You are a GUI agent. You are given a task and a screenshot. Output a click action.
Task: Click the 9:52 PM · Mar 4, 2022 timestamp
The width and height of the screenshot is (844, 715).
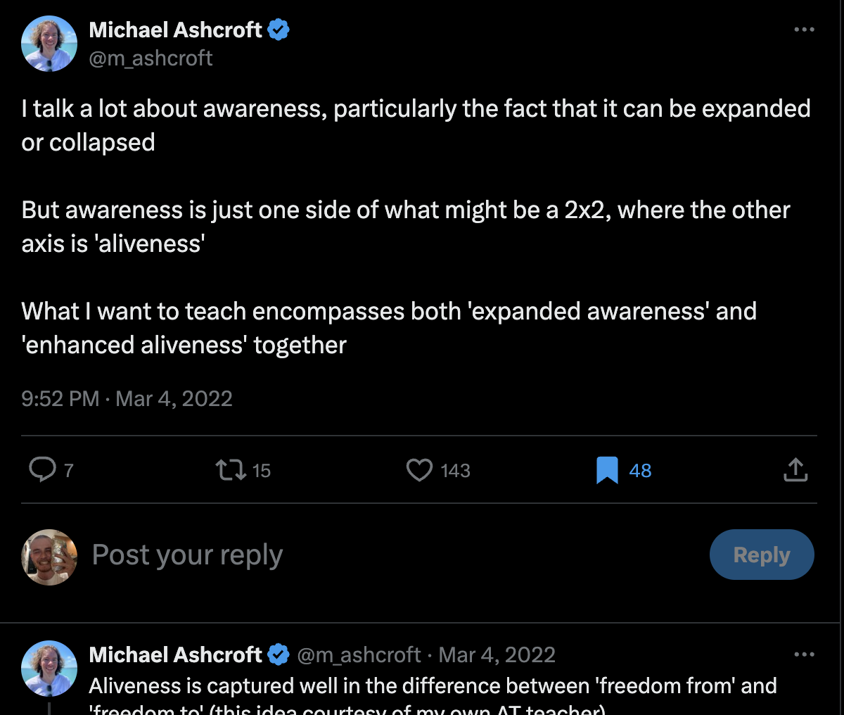pos(127,399)
